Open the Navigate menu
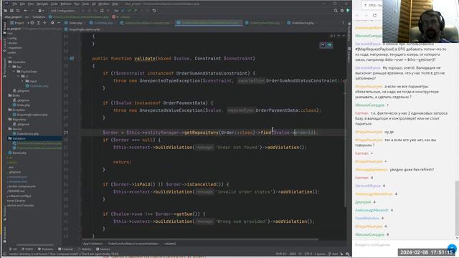This screenshot has width=459, height=258. click(x=42, y=4)
